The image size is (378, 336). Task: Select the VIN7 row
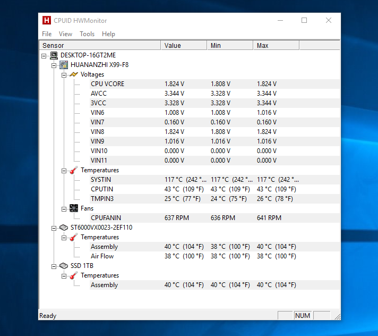coord(214,122)
